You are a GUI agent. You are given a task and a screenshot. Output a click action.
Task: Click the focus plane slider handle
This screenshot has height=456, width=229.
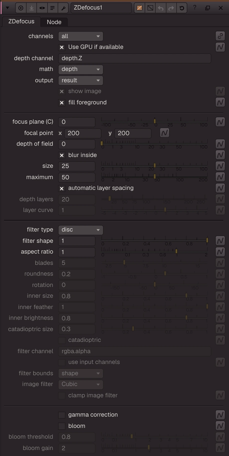click(155, 121)
